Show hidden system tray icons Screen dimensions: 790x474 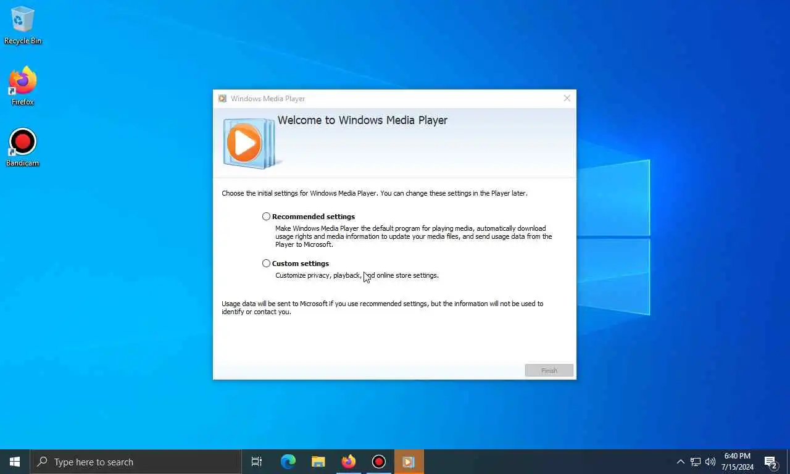point(680,462)
